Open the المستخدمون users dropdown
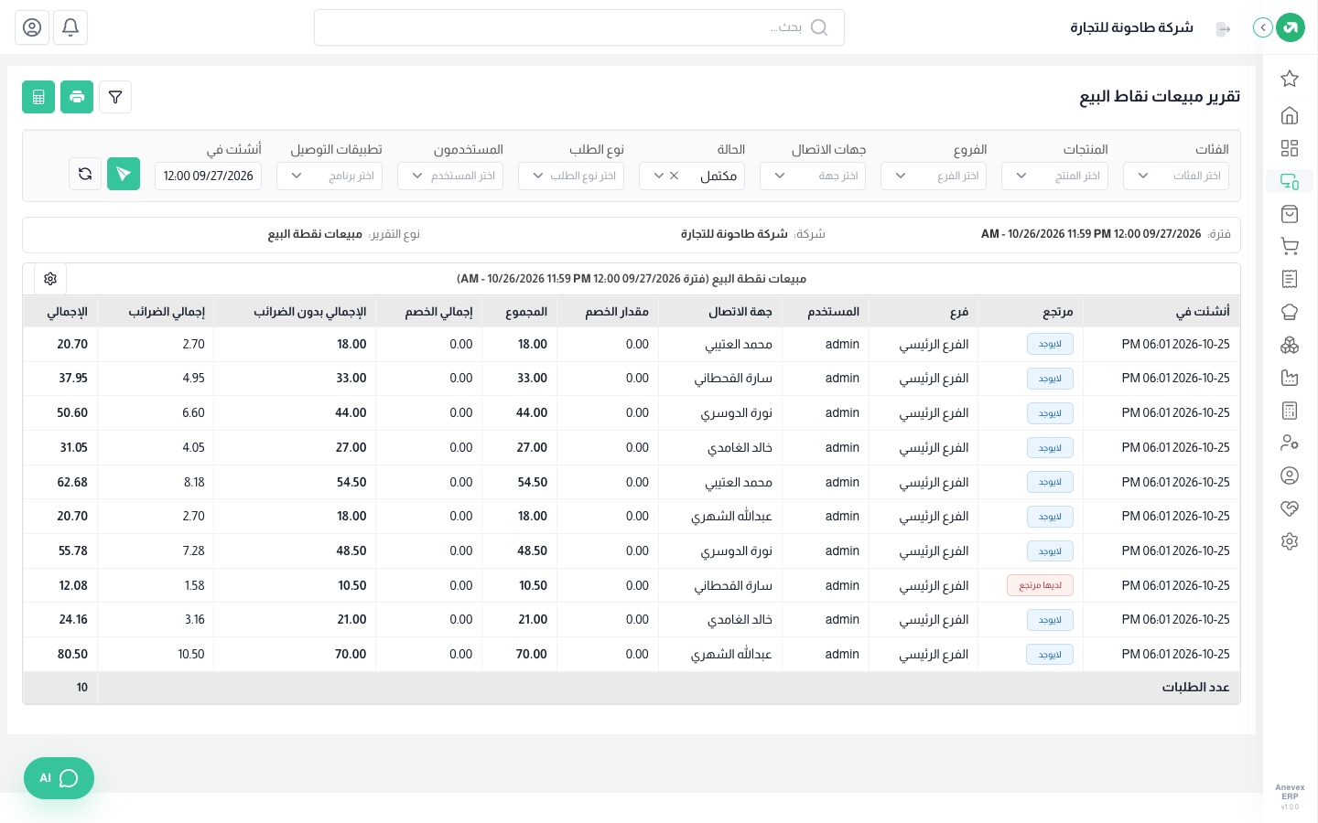 click(x=450, y=176)
